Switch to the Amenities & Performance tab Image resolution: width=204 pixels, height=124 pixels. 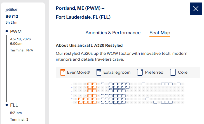[x=113, y=33]
